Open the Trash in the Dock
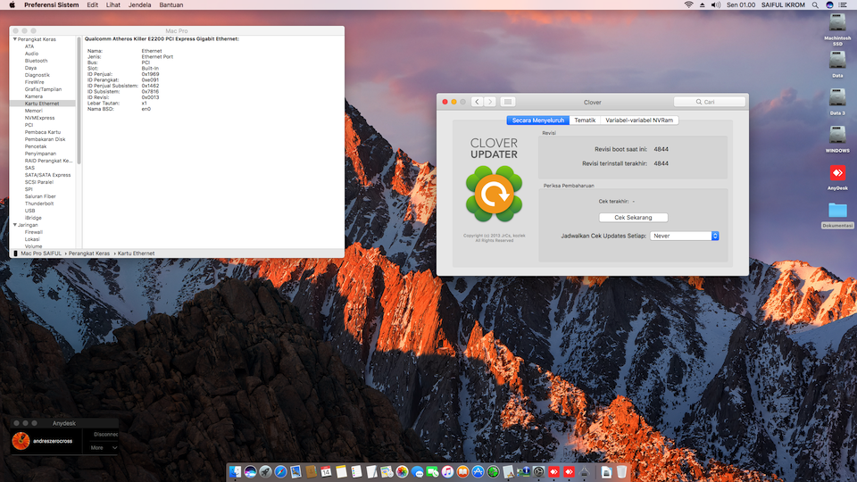Screen dimensions: 857x482 622,471
